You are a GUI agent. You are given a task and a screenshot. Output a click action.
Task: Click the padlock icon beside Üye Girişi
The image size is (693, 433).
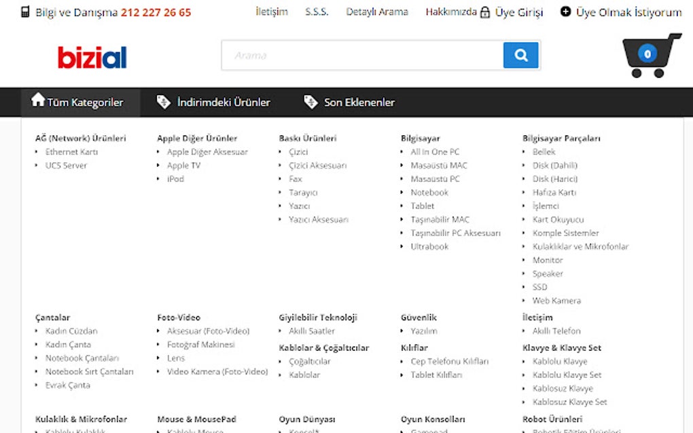pyautogui.click(x=484, y=12)
